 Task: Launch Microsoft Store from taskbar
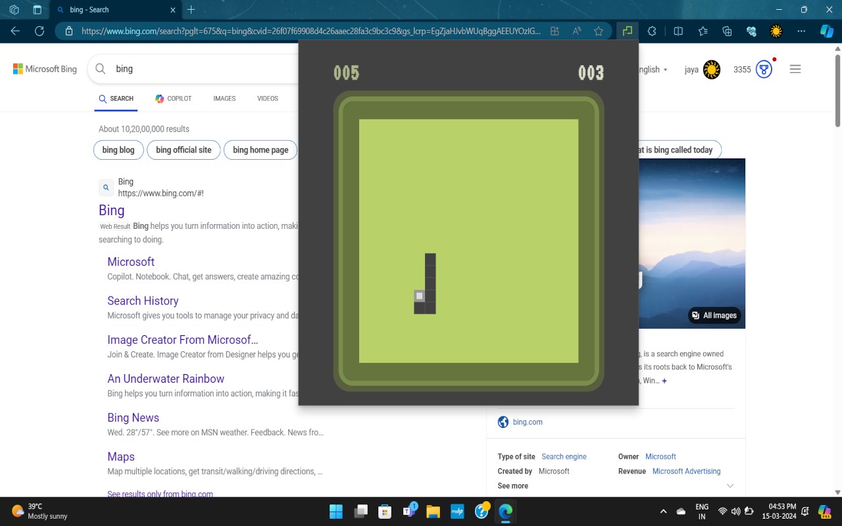385,511
